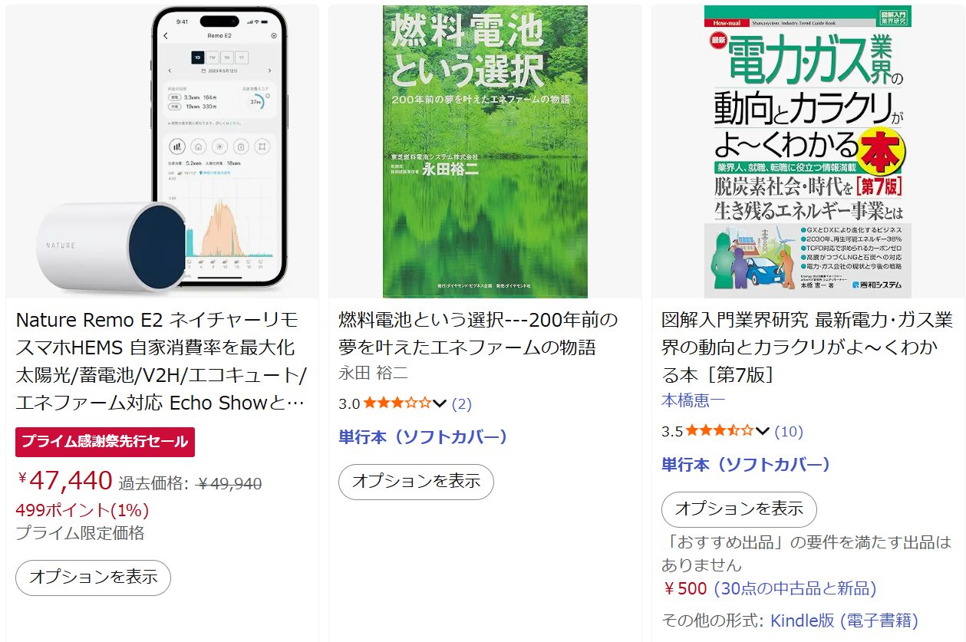Click the star rating icons for 燃料電池という選択
This screenshot has height=642, width=966.
(x=397, y=403)
